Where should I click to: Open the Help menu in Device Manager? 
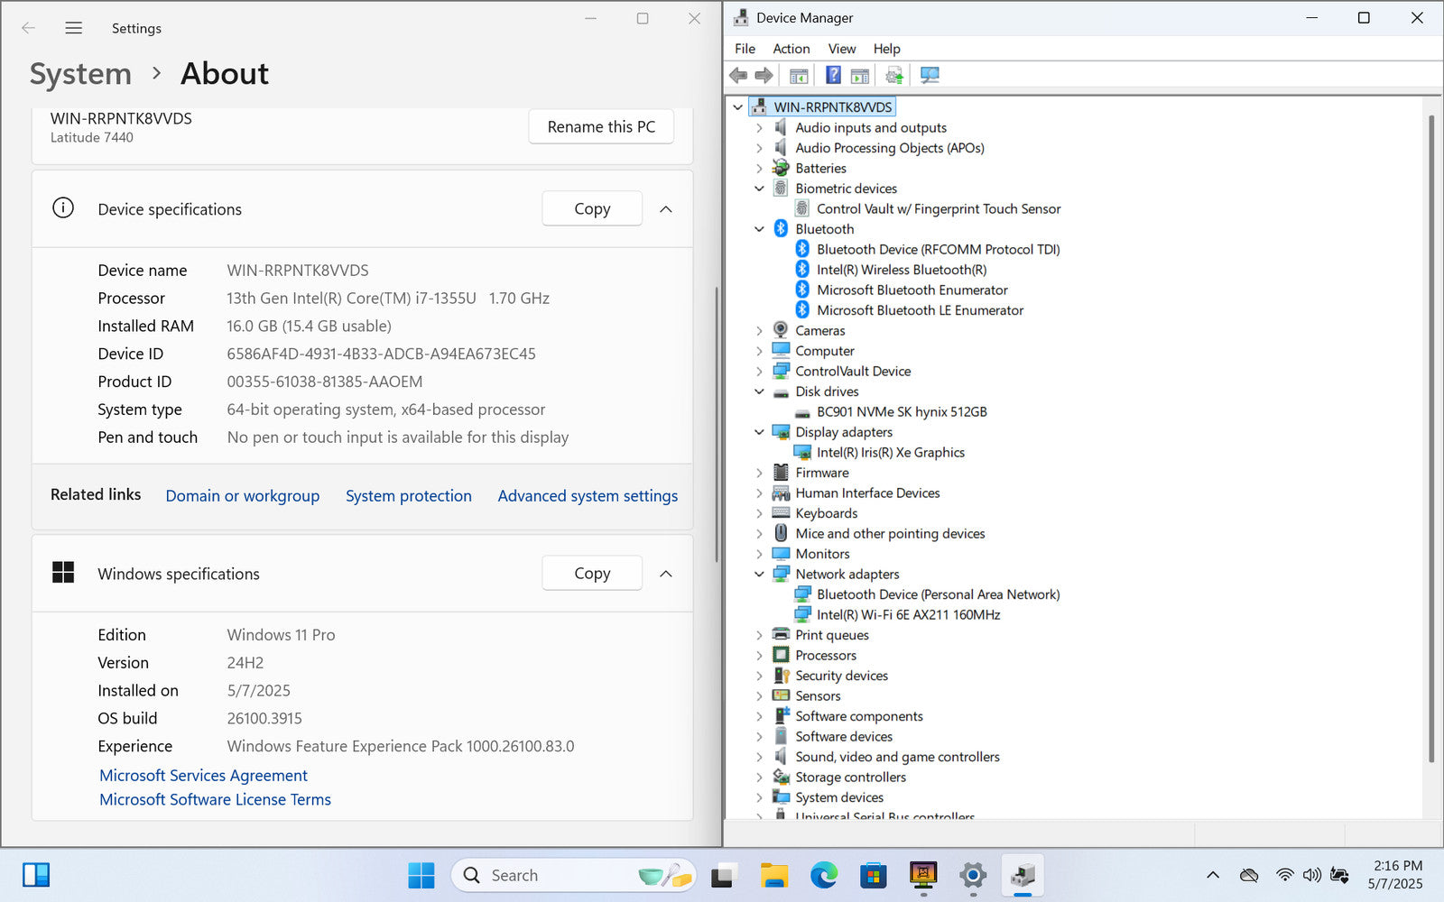[x=886, y=49]
